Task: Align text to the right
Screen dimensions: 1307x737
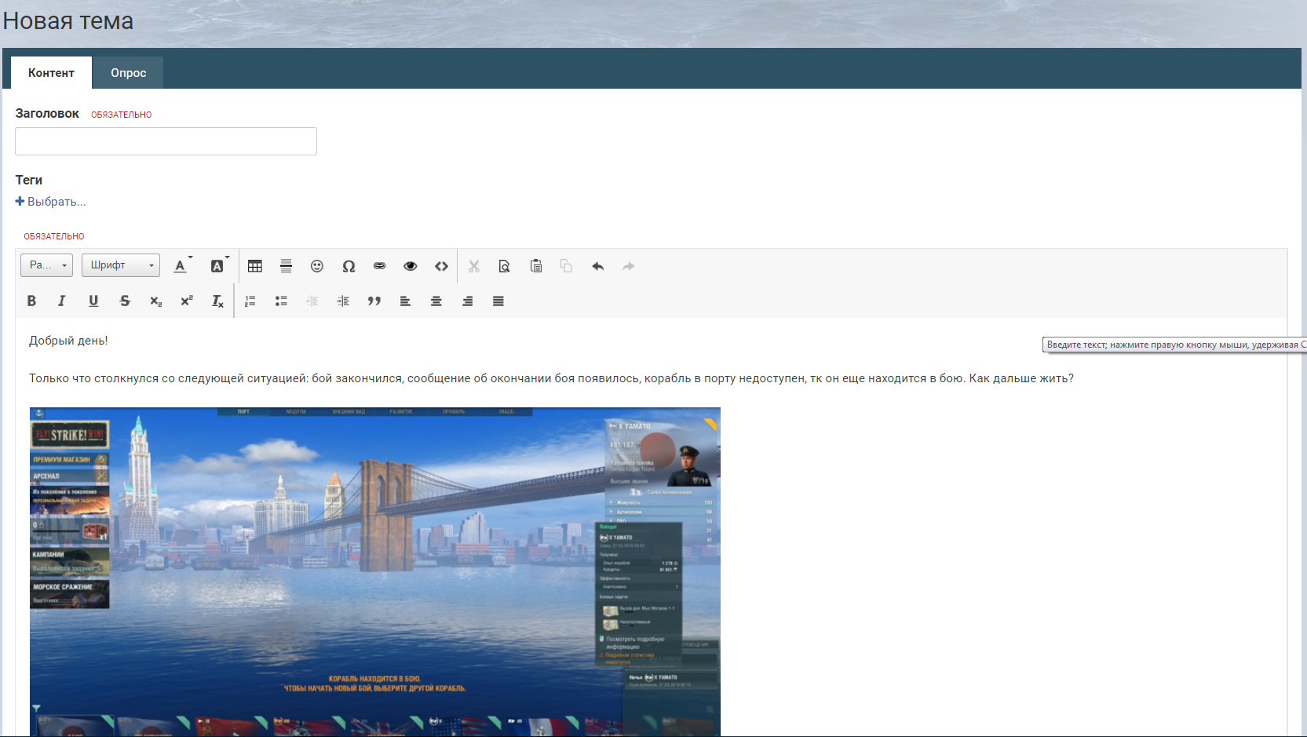Action: tap(467, 301)
